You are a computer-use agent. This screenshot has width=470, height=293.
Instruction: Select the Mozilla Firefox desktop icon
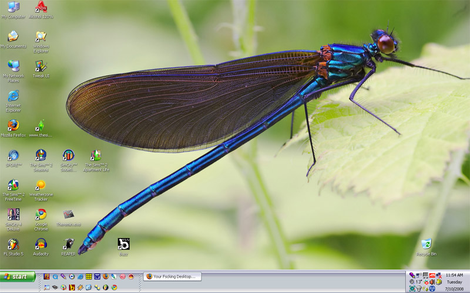click(x=13, y=125)
